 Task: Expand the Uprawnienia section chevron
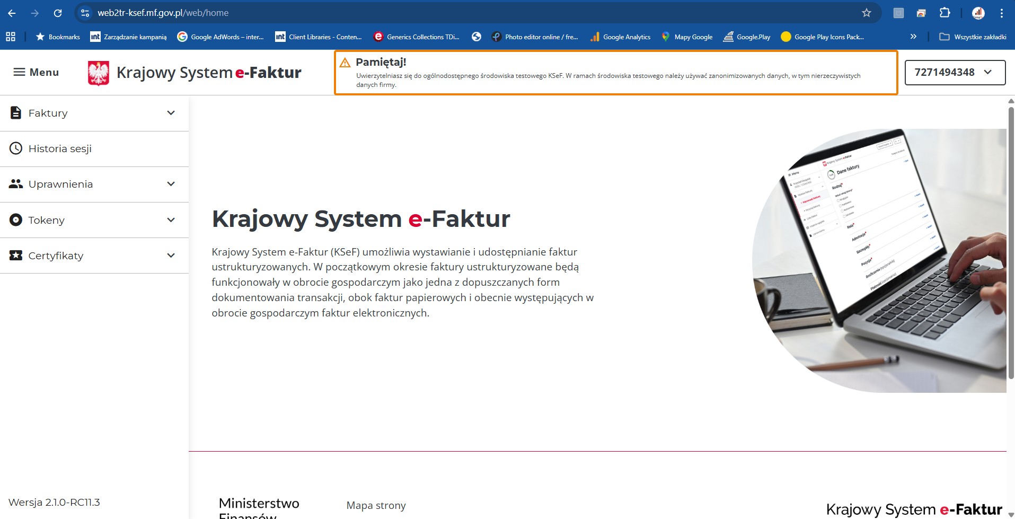[171, 184]
